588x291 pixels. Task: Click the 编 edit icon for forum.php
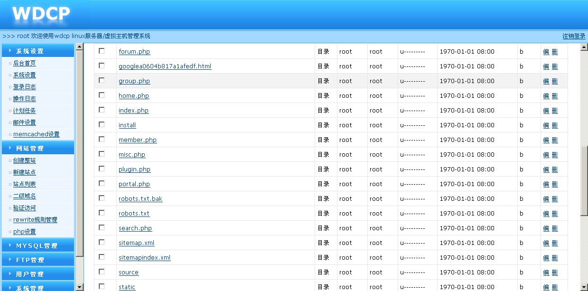(546, 52)
